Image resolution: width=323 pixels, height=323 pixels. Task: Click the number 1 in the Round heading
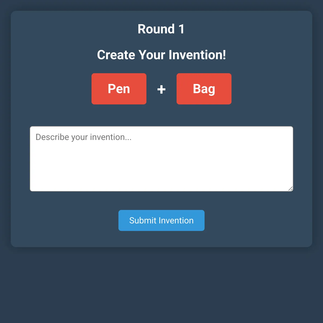(x=181, y=29)
